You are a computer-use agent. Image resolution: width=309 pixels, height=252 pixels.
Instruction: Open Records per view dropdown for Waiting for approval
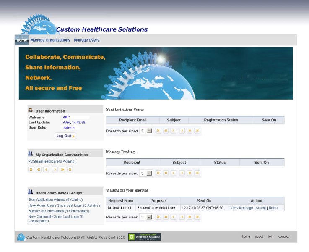coord(149,217)
